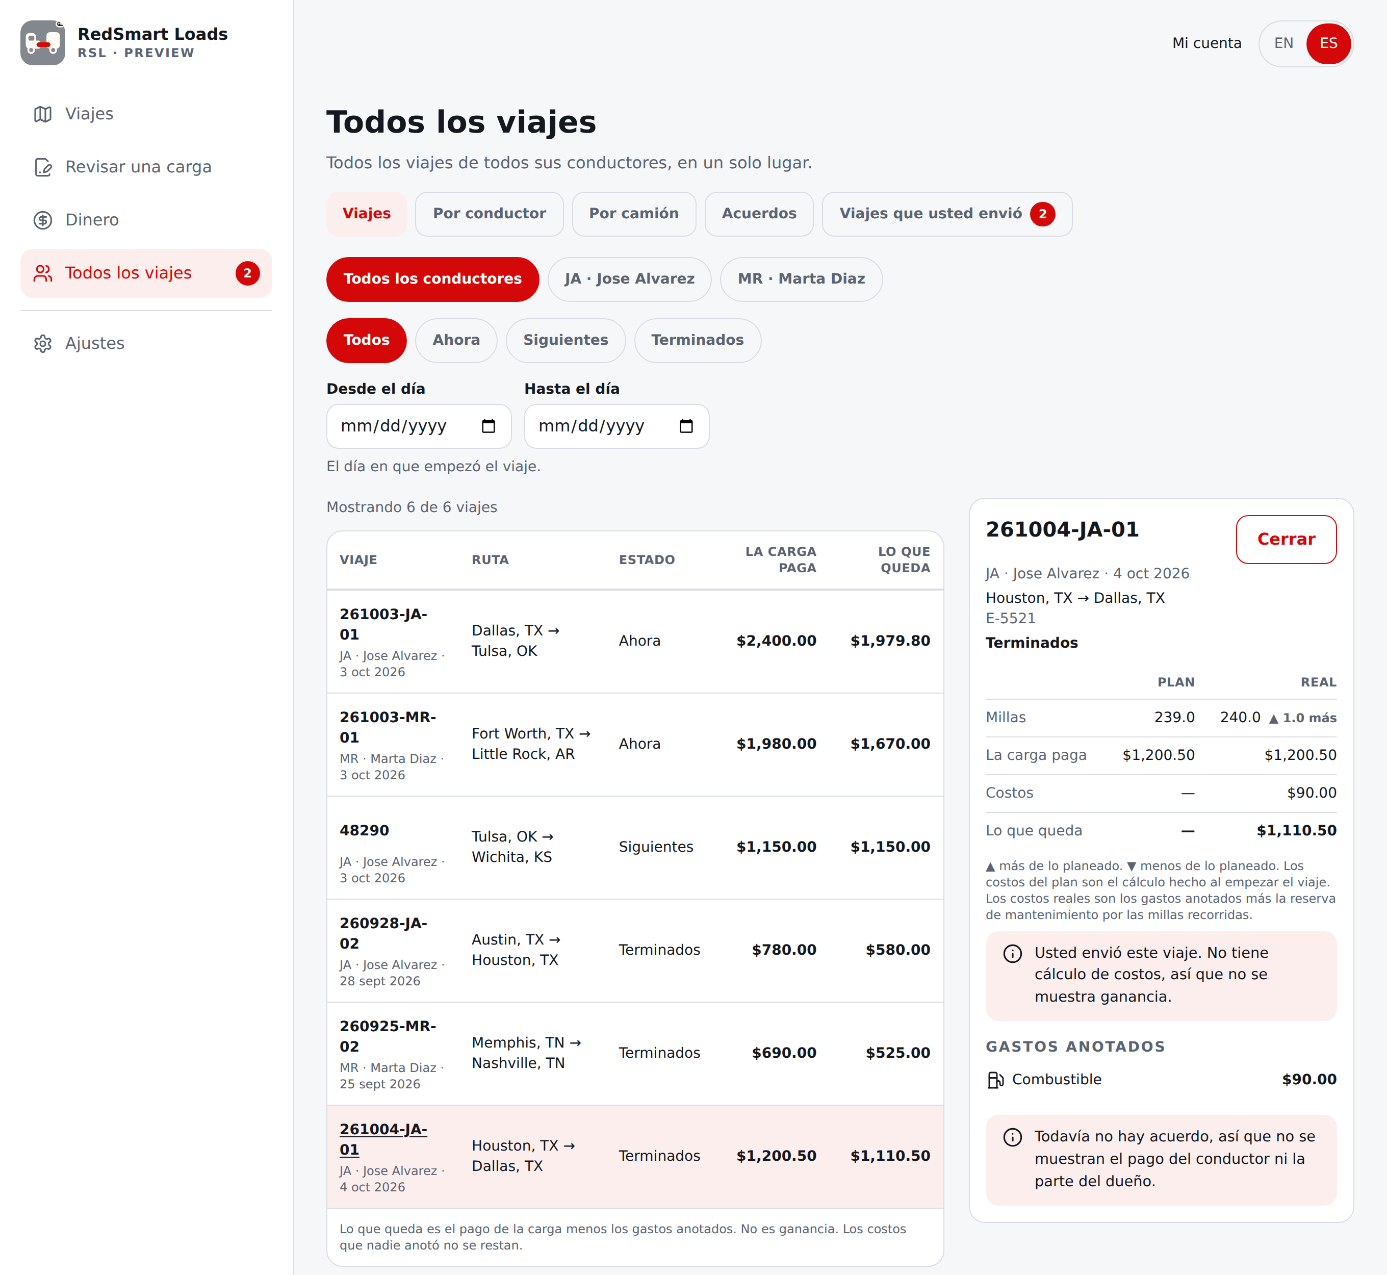This screenshot has width=1387, height=1275.
Task: Open Mi cuenta
Action: (1206, 43)
